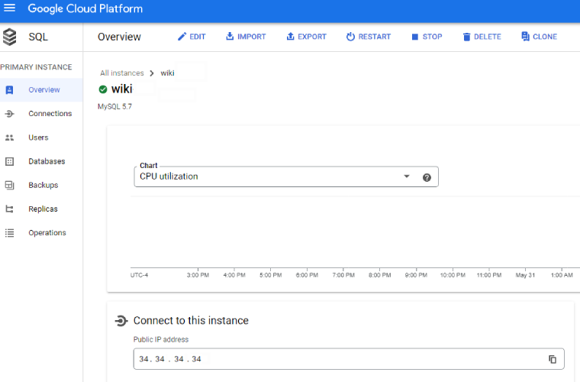Click the 11:00 PM time axis label
The image size is (580, 382).
coord(489,275)
